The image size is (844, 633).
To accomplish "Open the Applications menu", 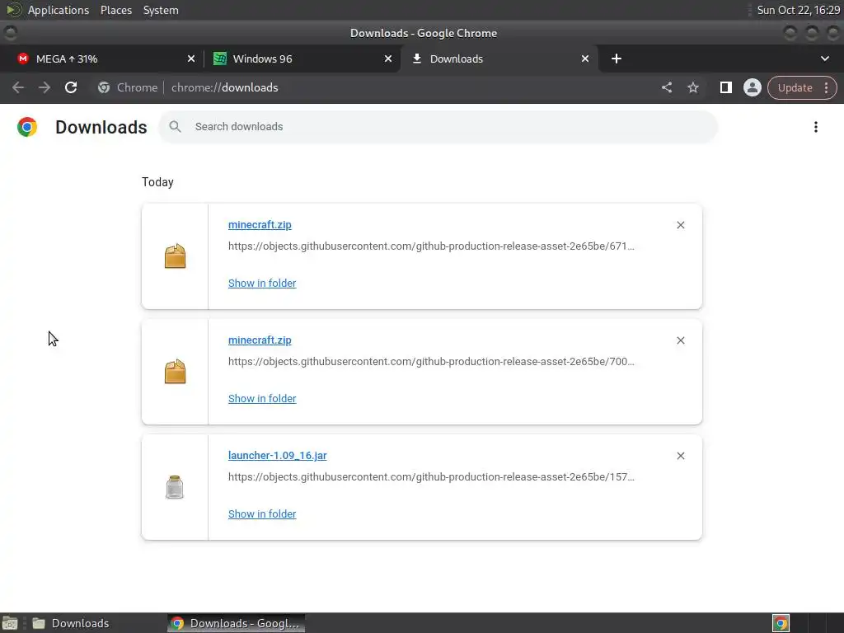I will (59, 10).
